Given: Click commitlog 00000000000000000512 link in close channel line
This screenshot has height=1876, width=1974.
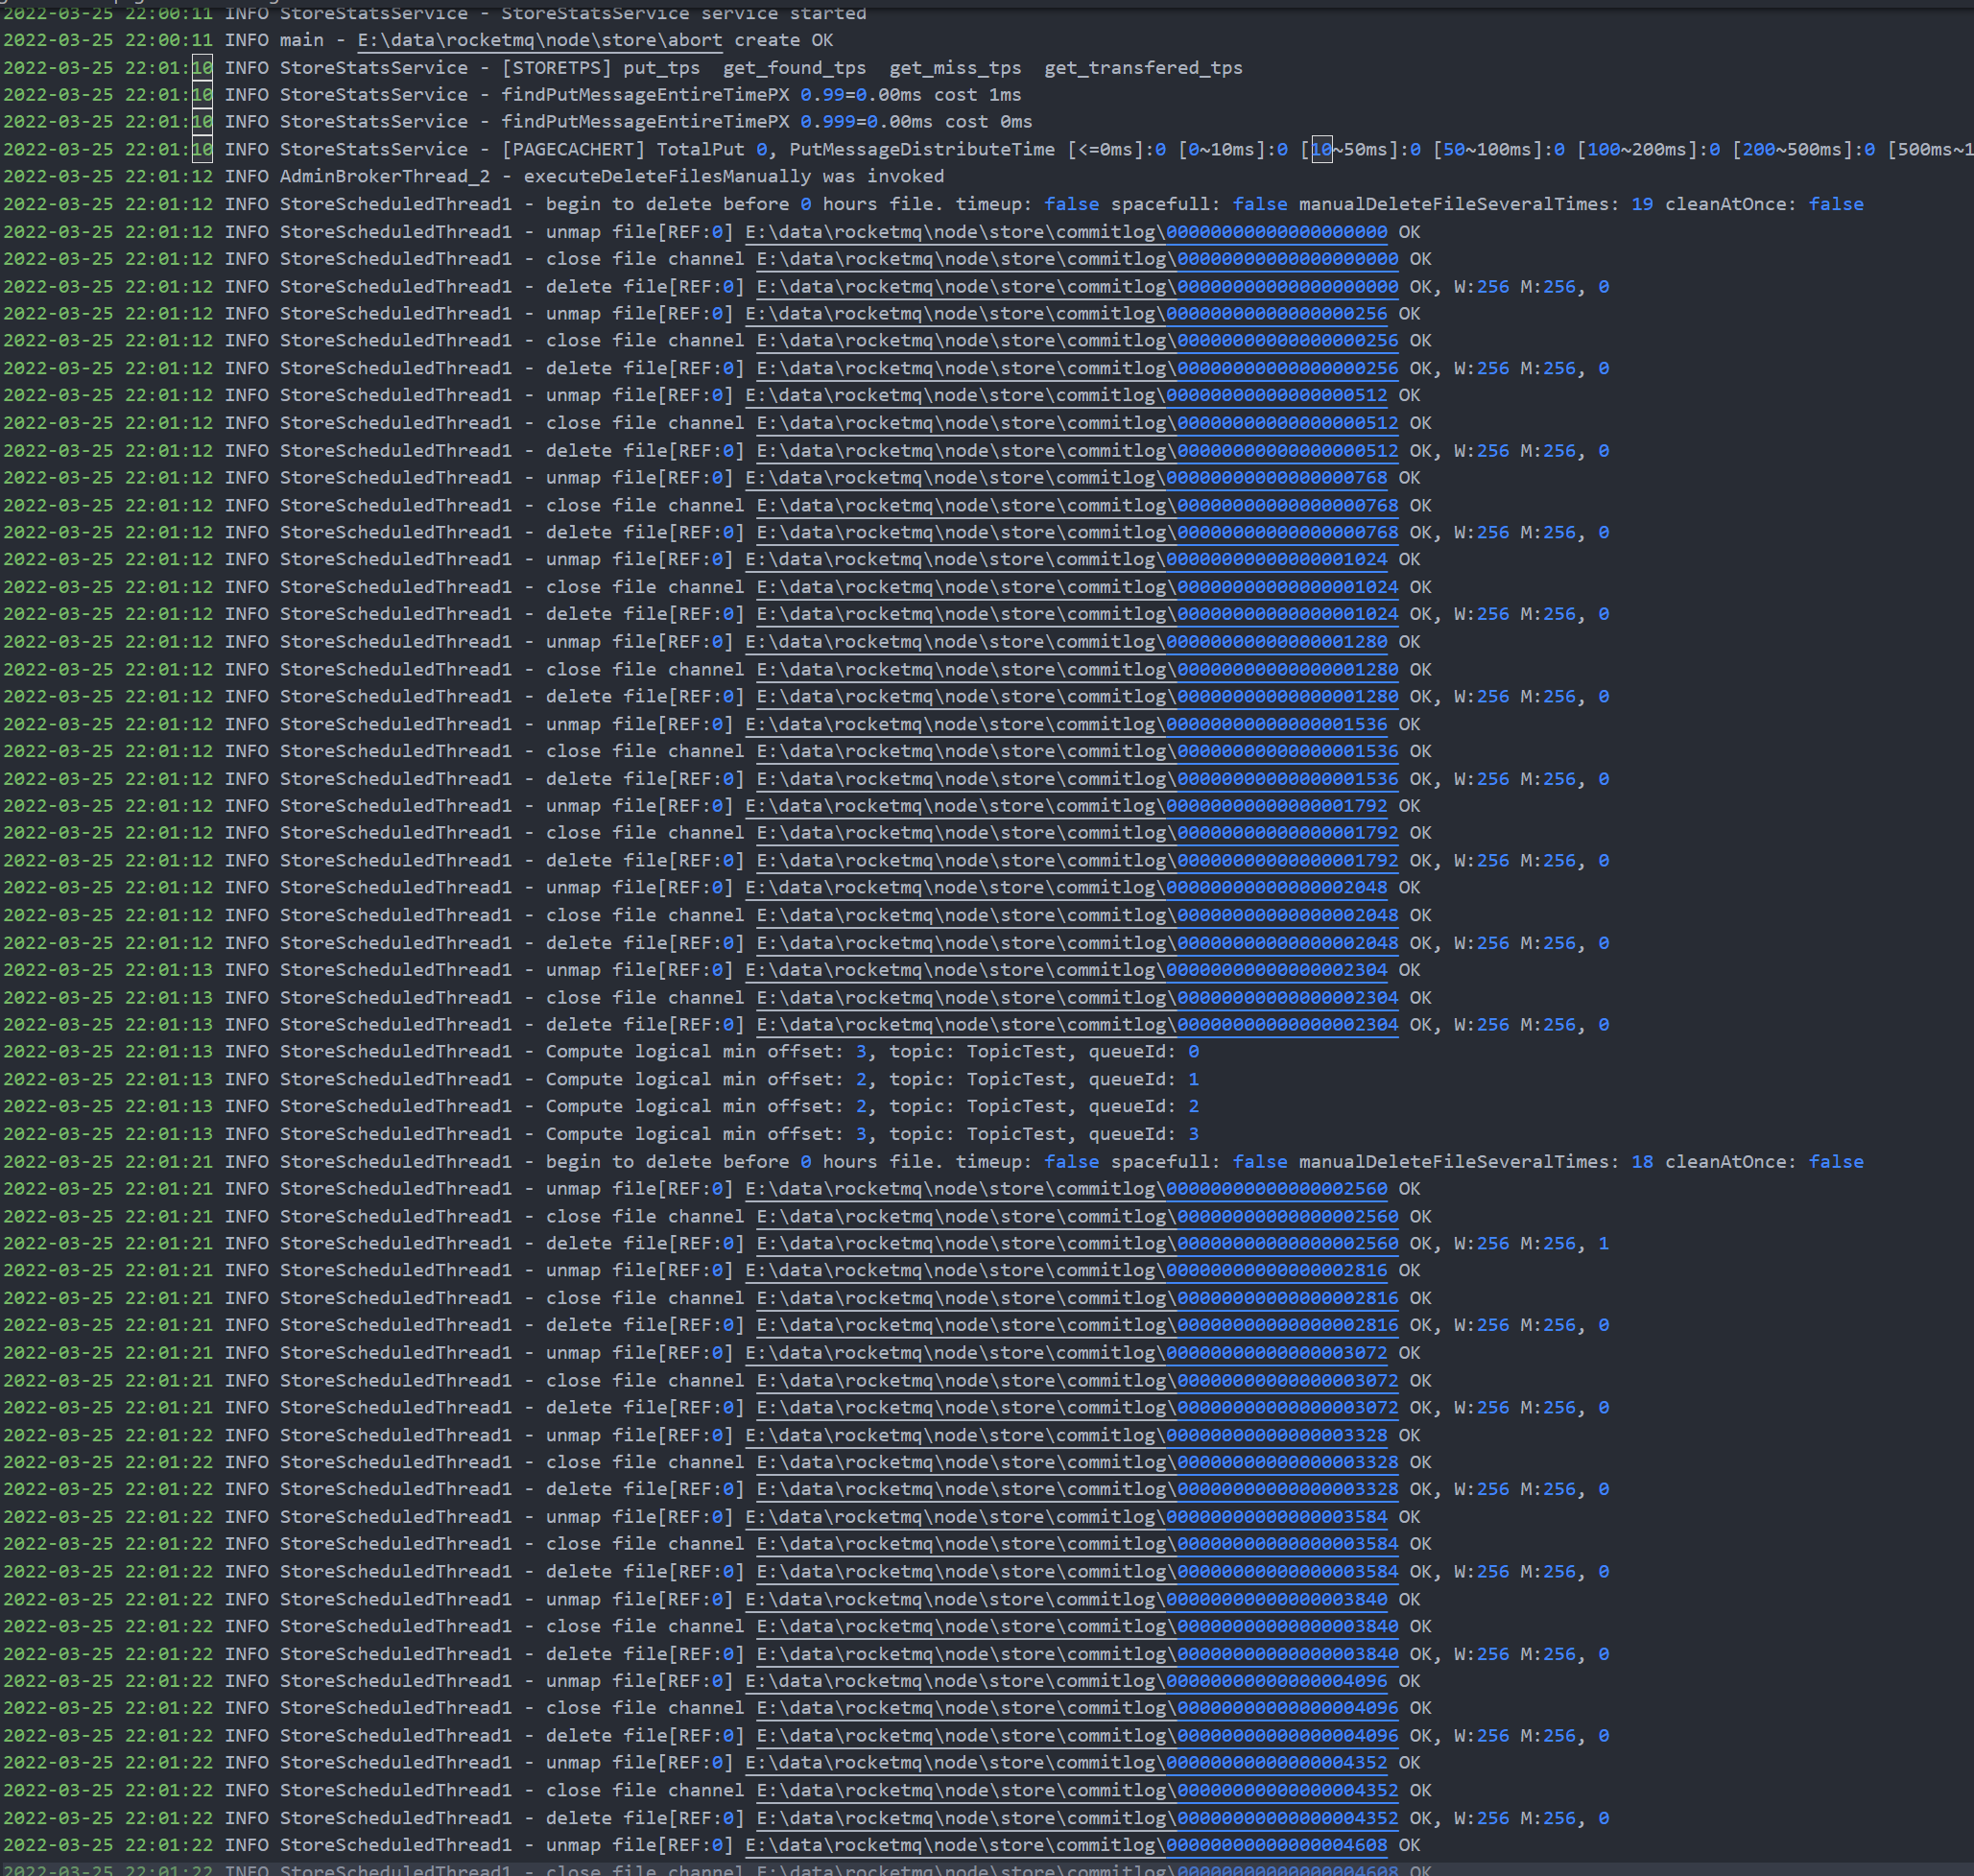Looking at the screenshot, I should [x=1287, y=423].
